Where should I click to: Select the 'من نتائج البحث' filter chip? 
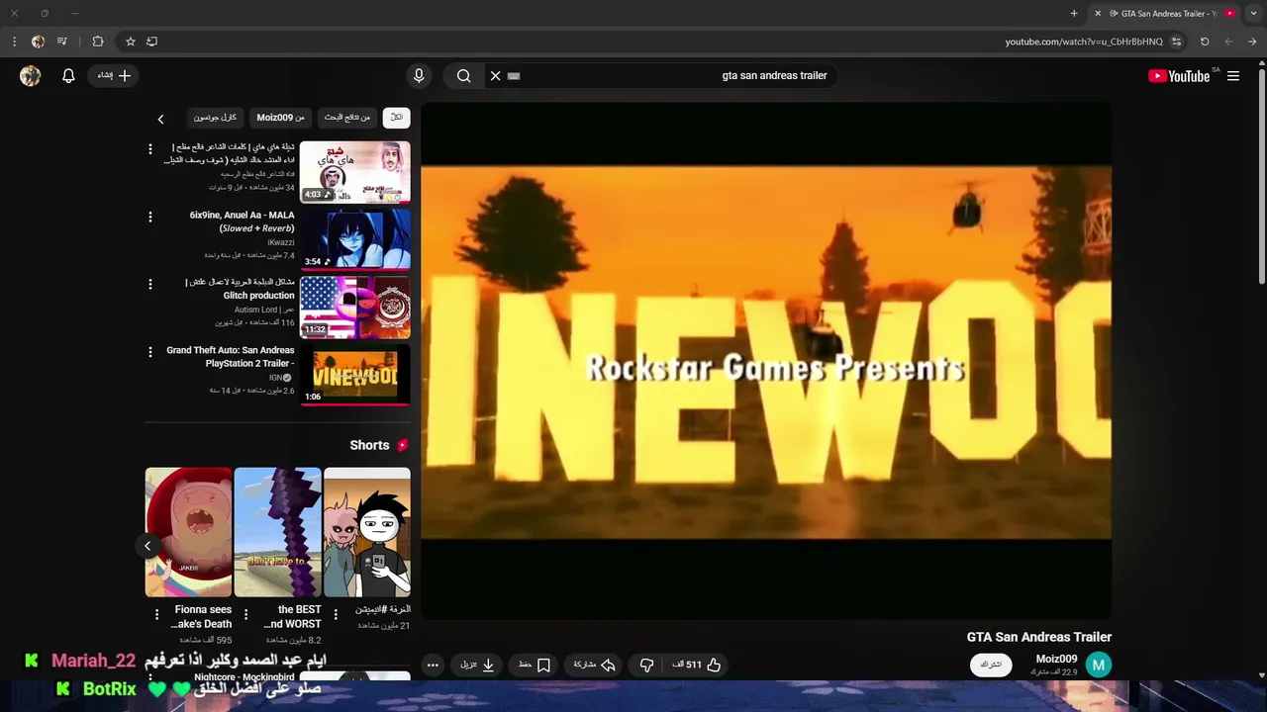click(x=347, y=118)
